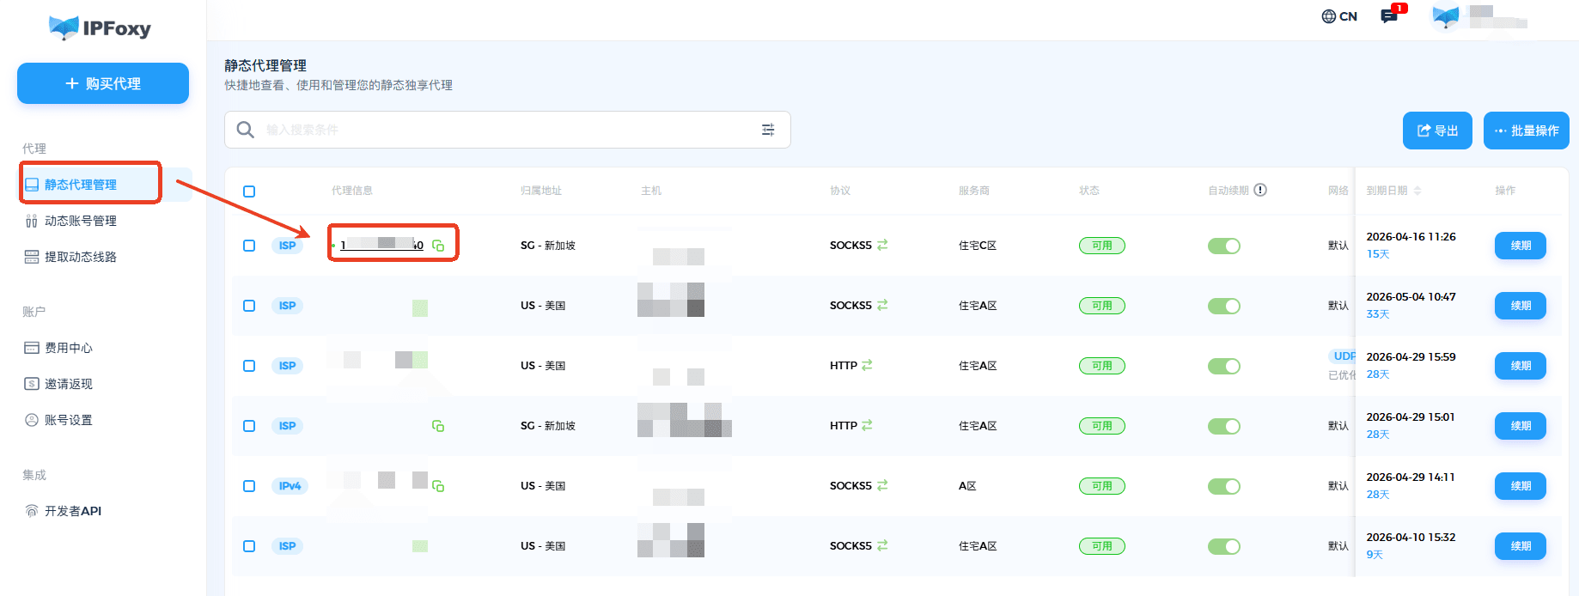Open dynamic account management page
The width and height of the screenshot is (1579, 596).
point(80,221)
